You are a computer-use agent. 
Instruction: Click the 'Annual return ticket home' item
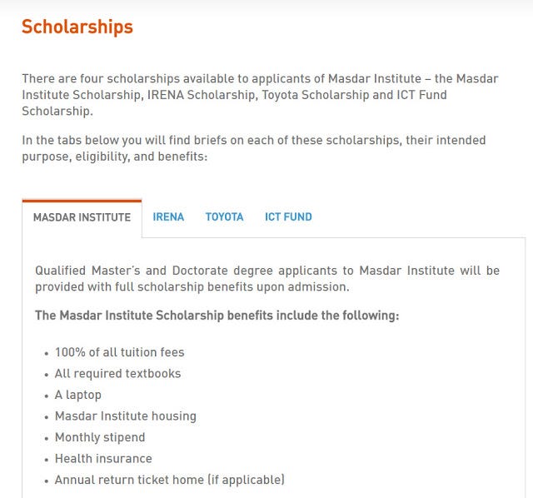170,480
